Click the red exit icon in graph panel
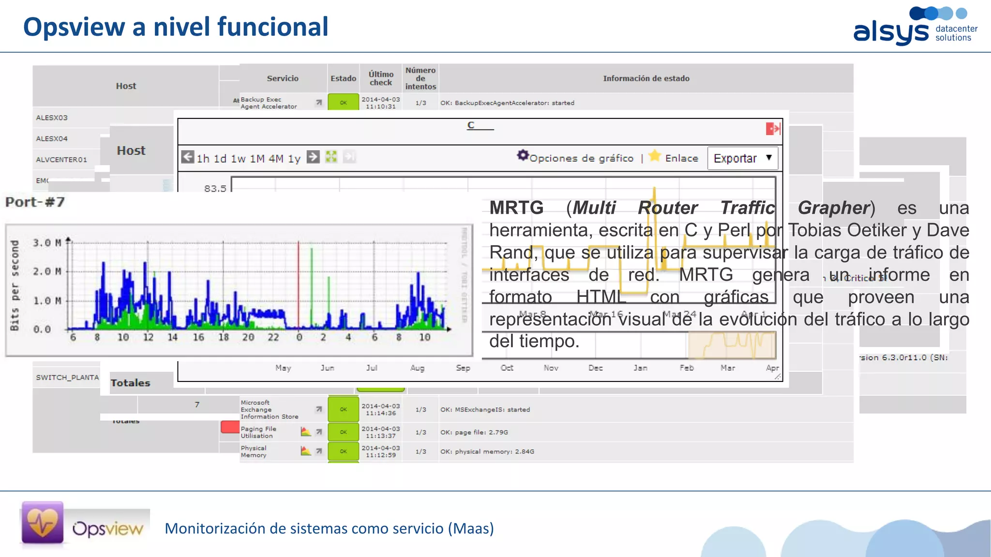This screenshot has height=557, width=991. [773, 129]
